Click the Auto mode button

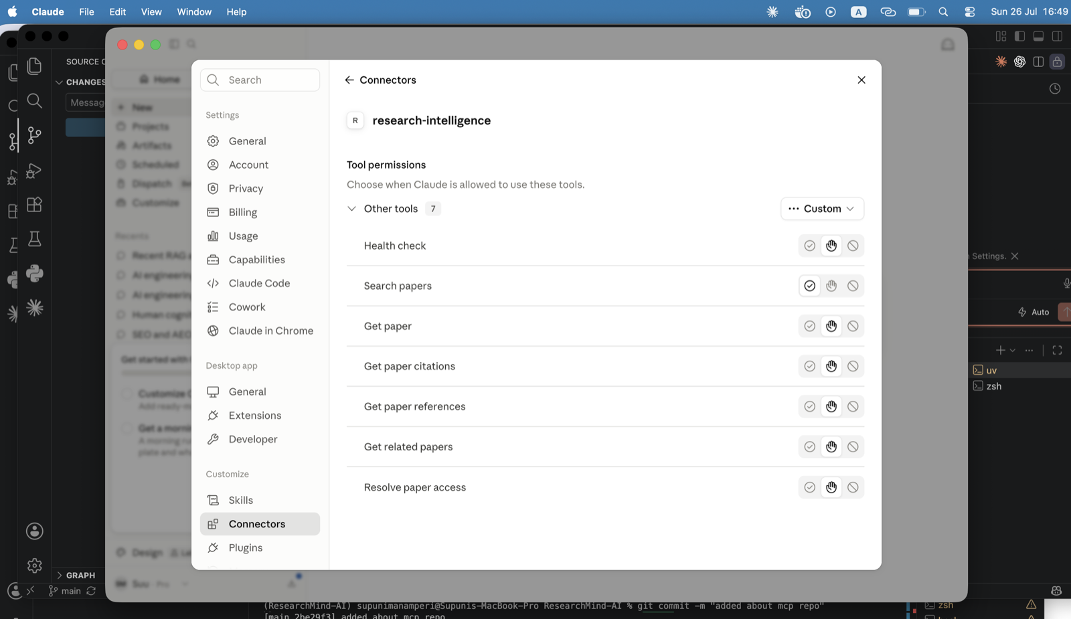[x=1034, y=312]
